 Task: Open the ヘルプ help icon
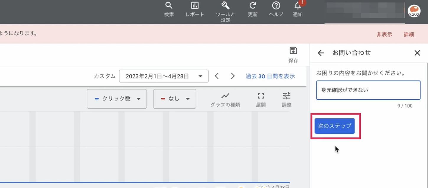tap(276, 5)
